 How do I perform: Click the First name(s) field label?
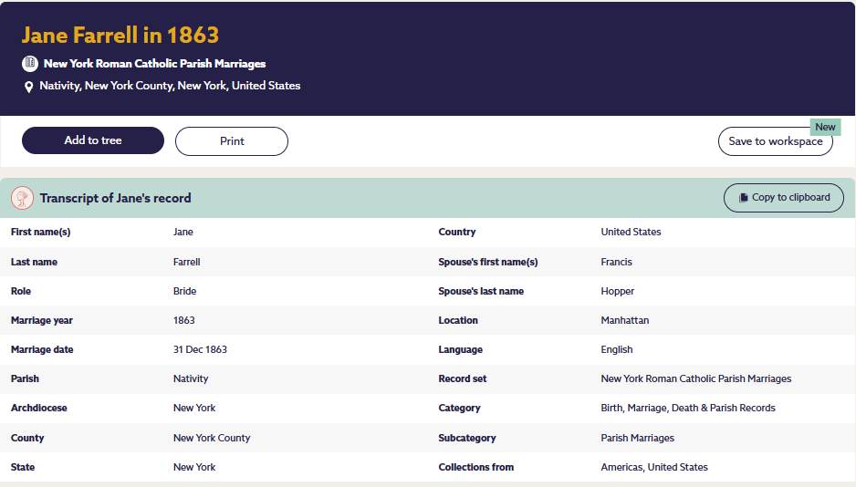40,232
